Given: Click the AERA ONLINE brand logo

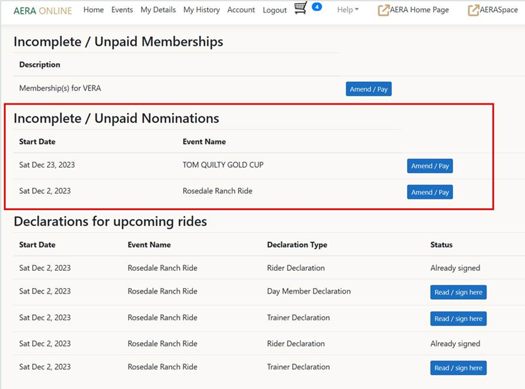Looking at the screenshot, I should click(43, 10).
